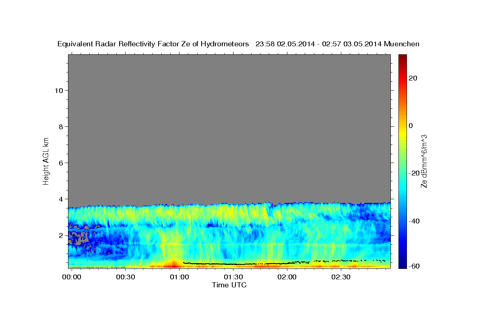Click the dark red top of the colorbar

coord(402,58)
